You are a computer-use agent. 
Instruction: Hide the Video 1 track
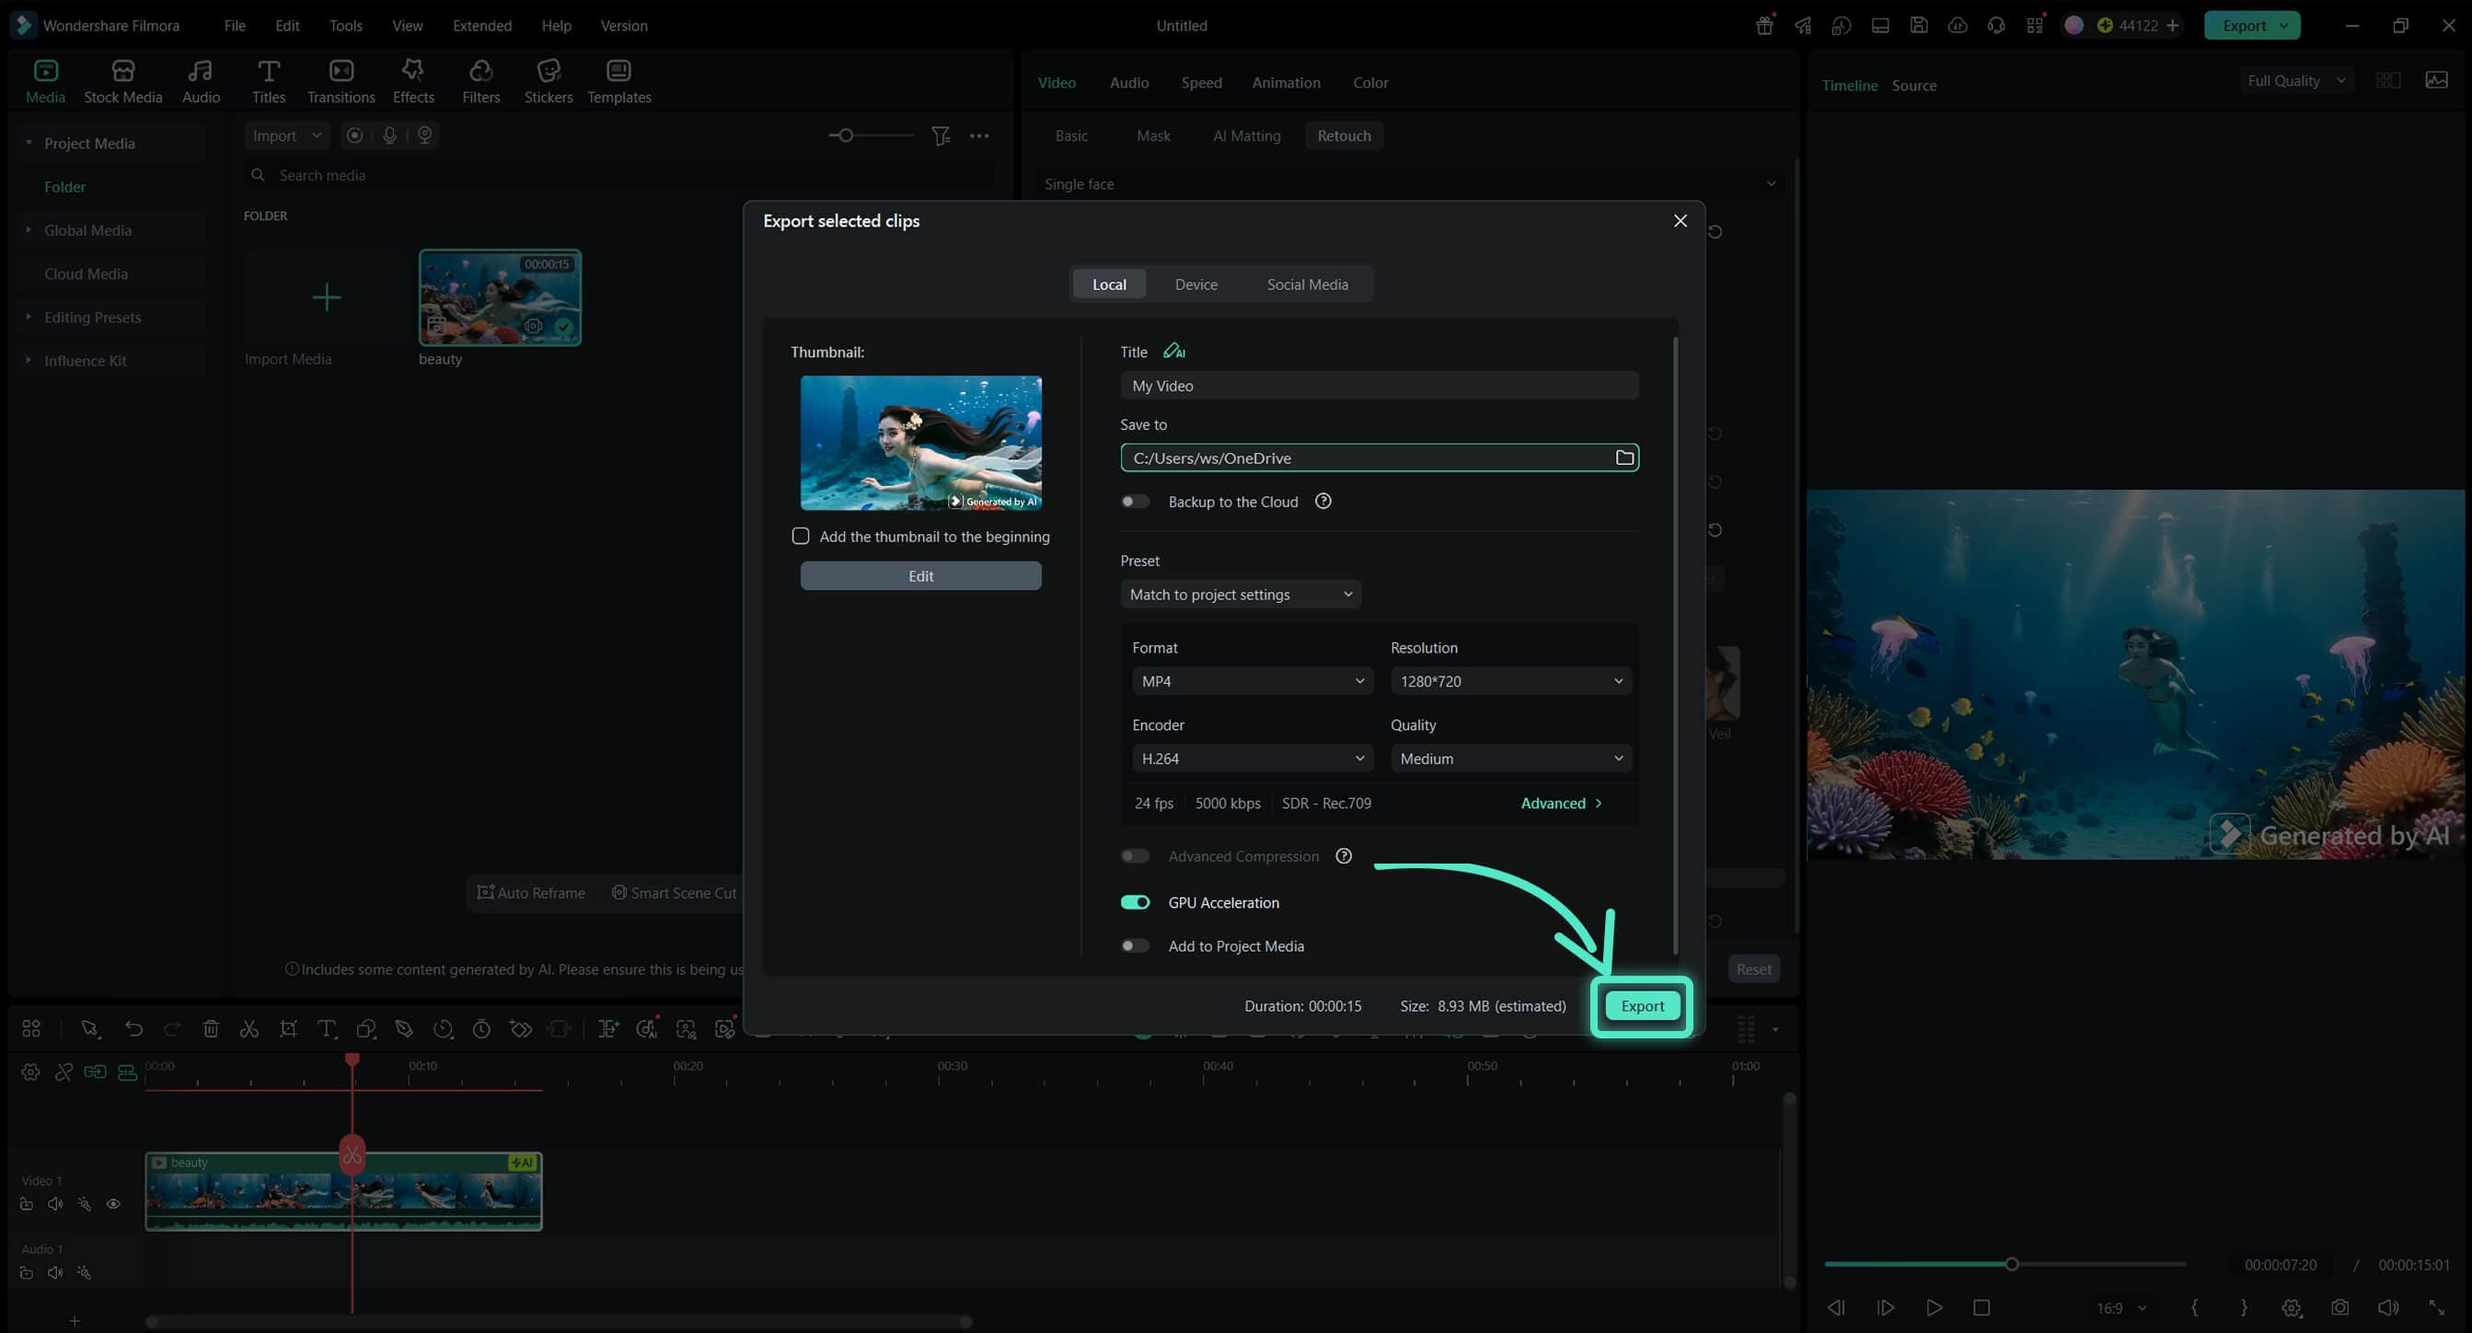click(x=113, y=1203)
